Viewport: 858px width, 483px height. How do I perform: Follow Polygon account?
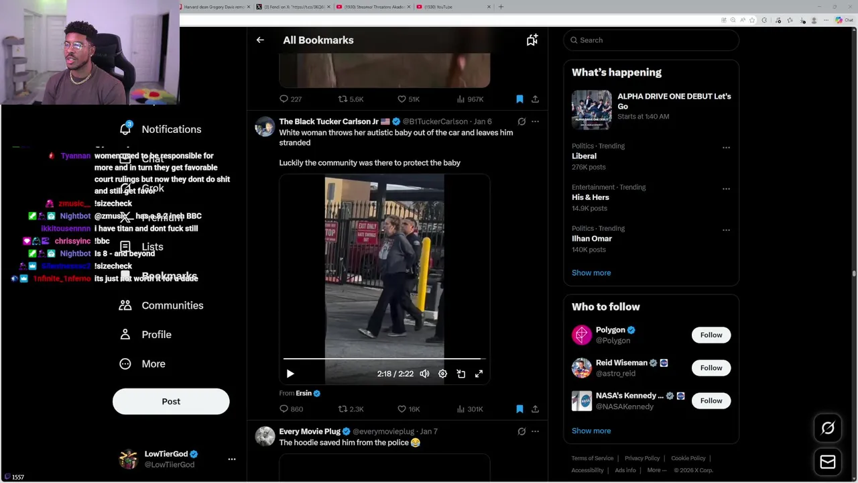[x=711, y=335]
